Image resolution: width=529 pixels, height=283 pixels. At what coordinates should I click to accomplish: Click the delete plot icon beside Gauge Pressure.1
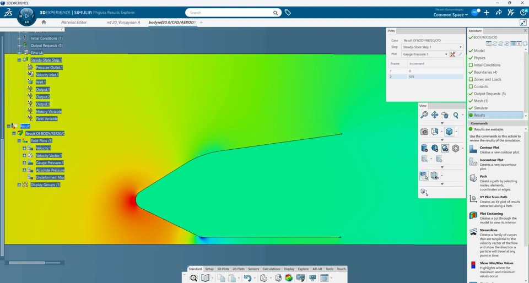coord(453,55)
